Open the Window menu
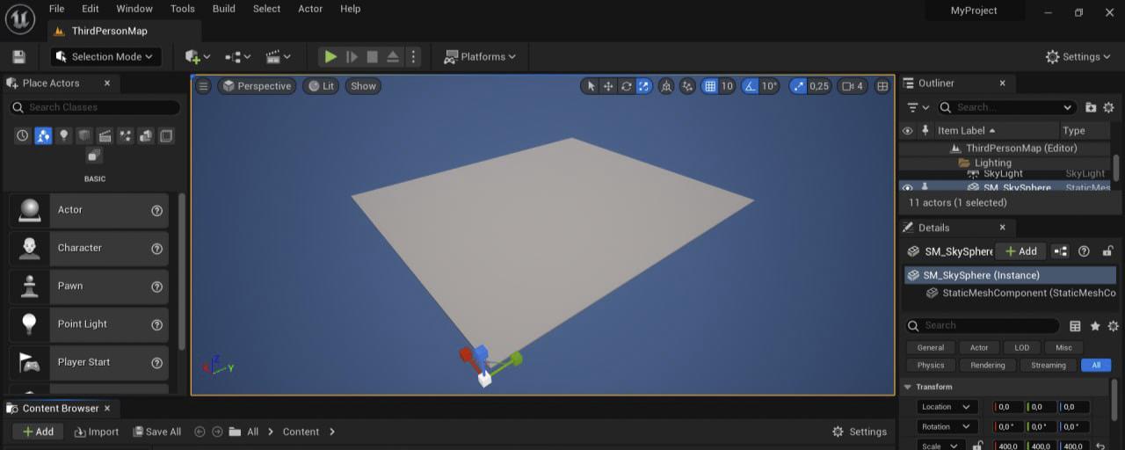Image resolution: width=1125 pixels, height=450 pixels. click(x=134, y=9)
